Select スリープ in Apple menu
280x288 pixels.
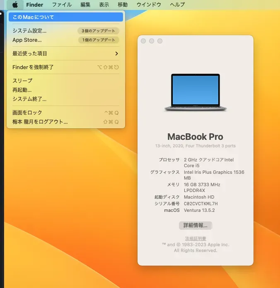tap(22, 81)
